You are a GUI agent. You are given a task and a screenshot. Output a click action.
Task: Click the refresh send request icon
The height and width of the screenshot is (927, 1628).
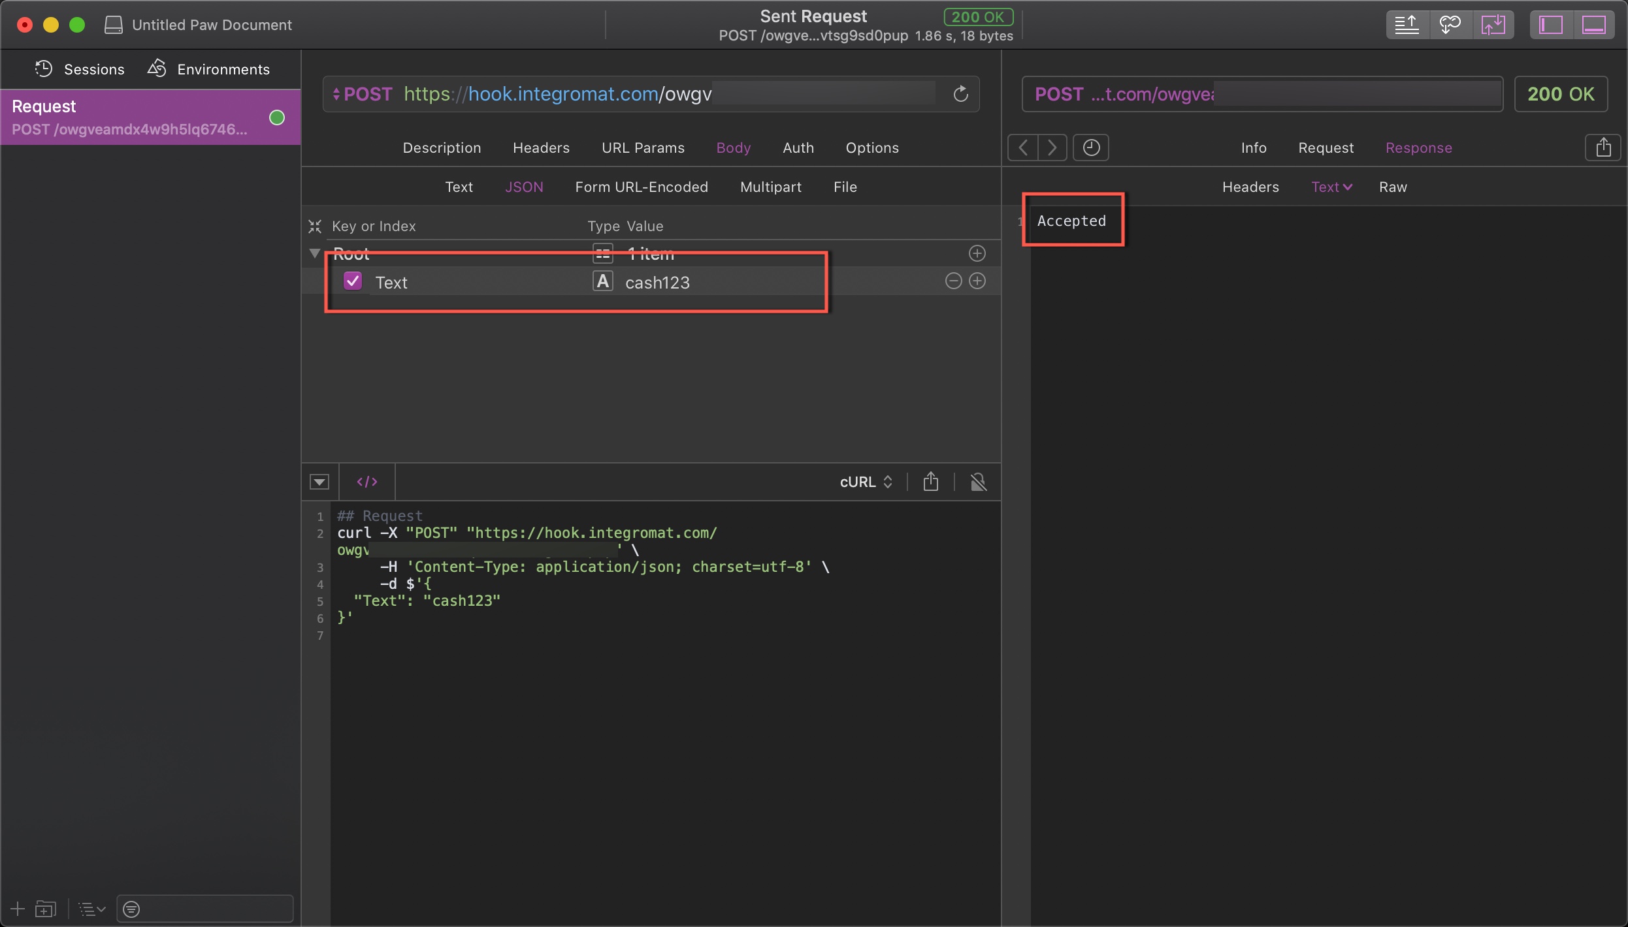(x=960, y=94)
